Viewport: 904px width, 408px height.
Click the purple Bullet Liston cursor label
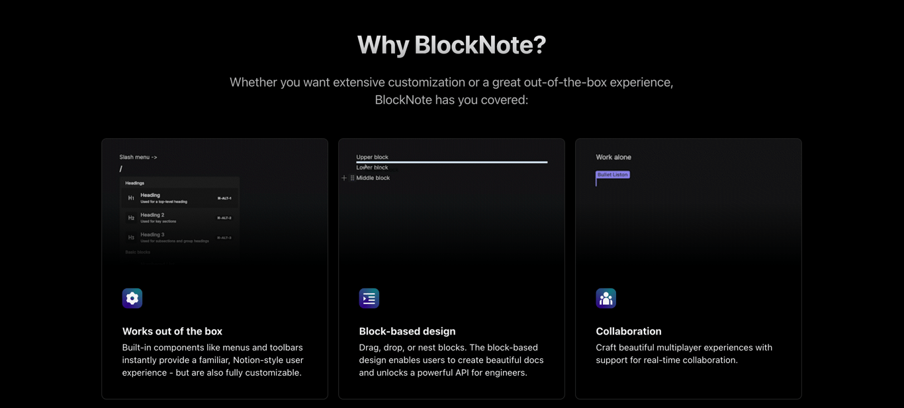pyautogui.click(x=613, y=175)
